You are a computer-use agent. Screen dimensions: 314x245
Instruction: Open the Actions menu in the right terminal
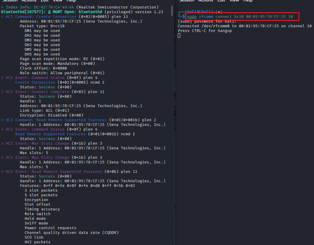point(205,1)
